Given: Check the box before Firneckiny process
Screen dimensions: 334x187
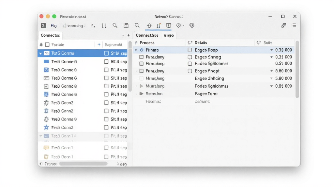Looking at the screenshot, I should [142, 57].
